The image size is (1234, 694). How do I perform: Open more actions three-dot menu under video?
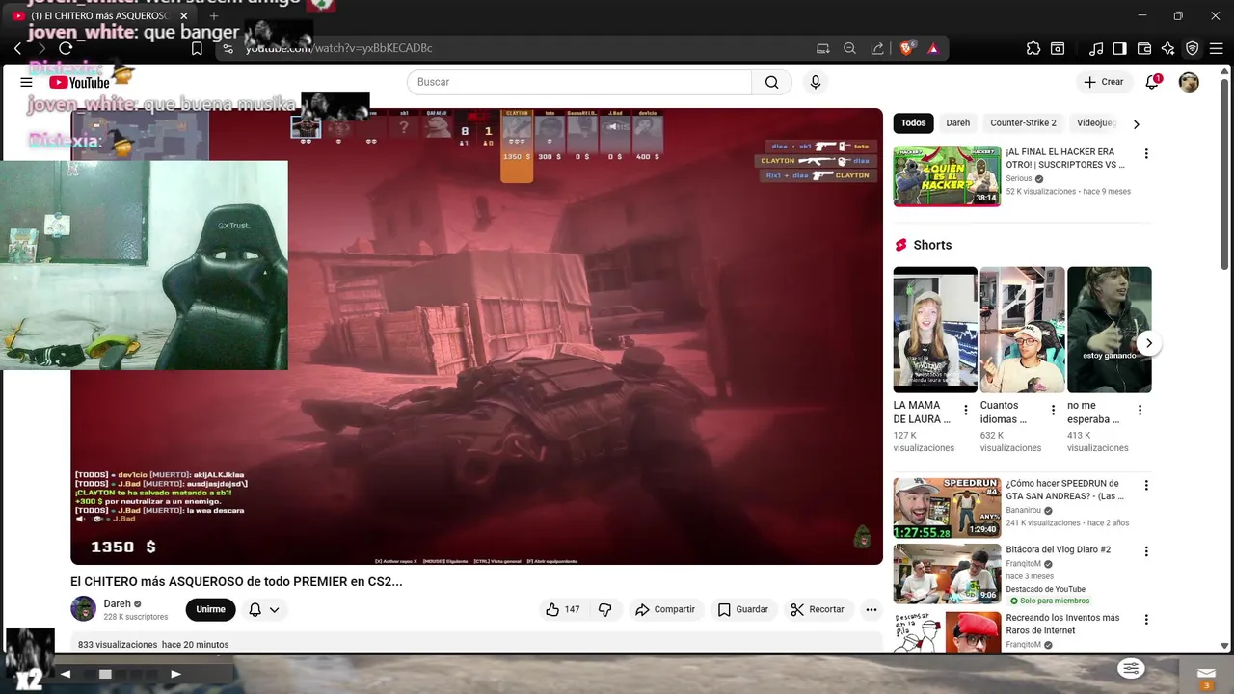872,609
